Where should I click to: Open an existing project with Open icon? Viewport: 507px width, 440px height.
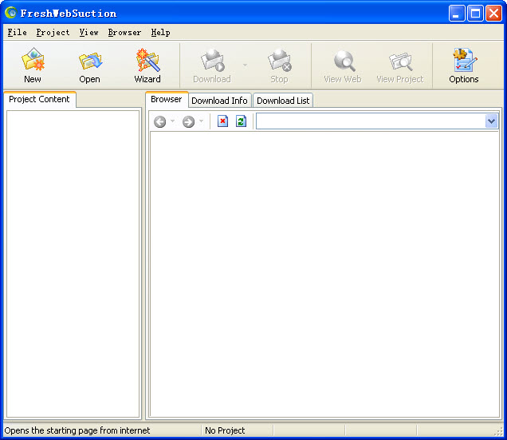(x=89, y=64)
